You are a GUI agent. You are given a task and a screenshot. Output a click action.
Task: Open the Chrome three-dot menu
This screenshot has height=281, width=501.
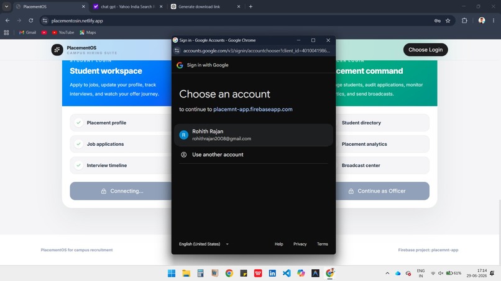coord(494,20)
